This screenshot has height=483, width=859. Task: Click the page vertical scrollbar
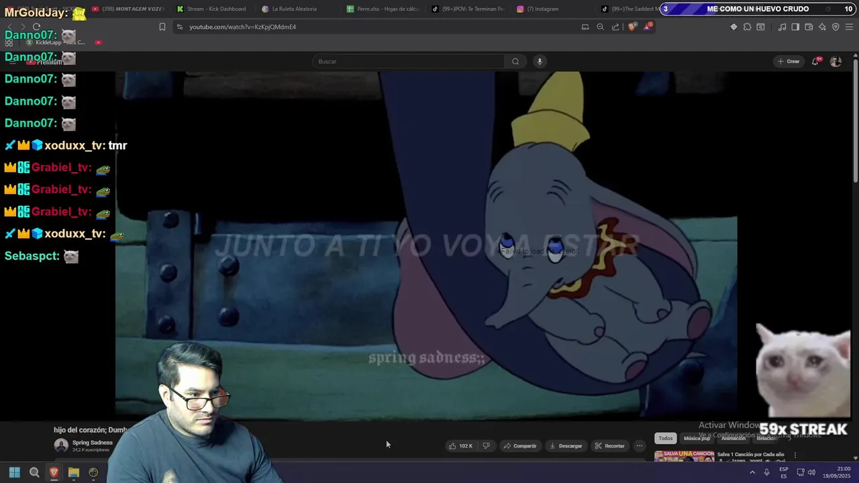point(855,121)
